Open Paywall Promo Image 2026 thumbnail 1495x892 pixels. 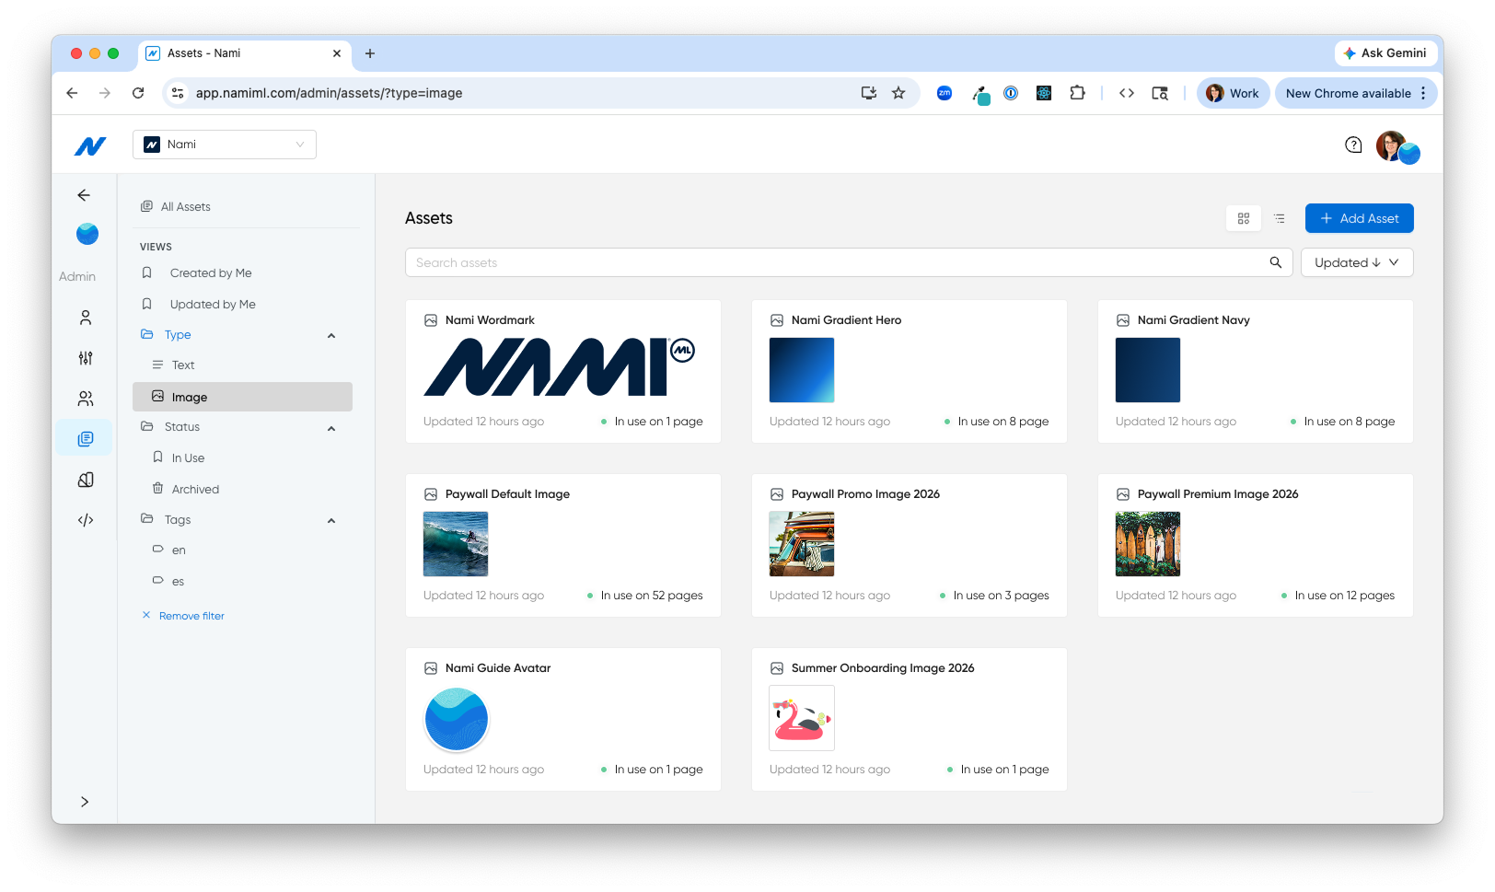coord(802,544)
